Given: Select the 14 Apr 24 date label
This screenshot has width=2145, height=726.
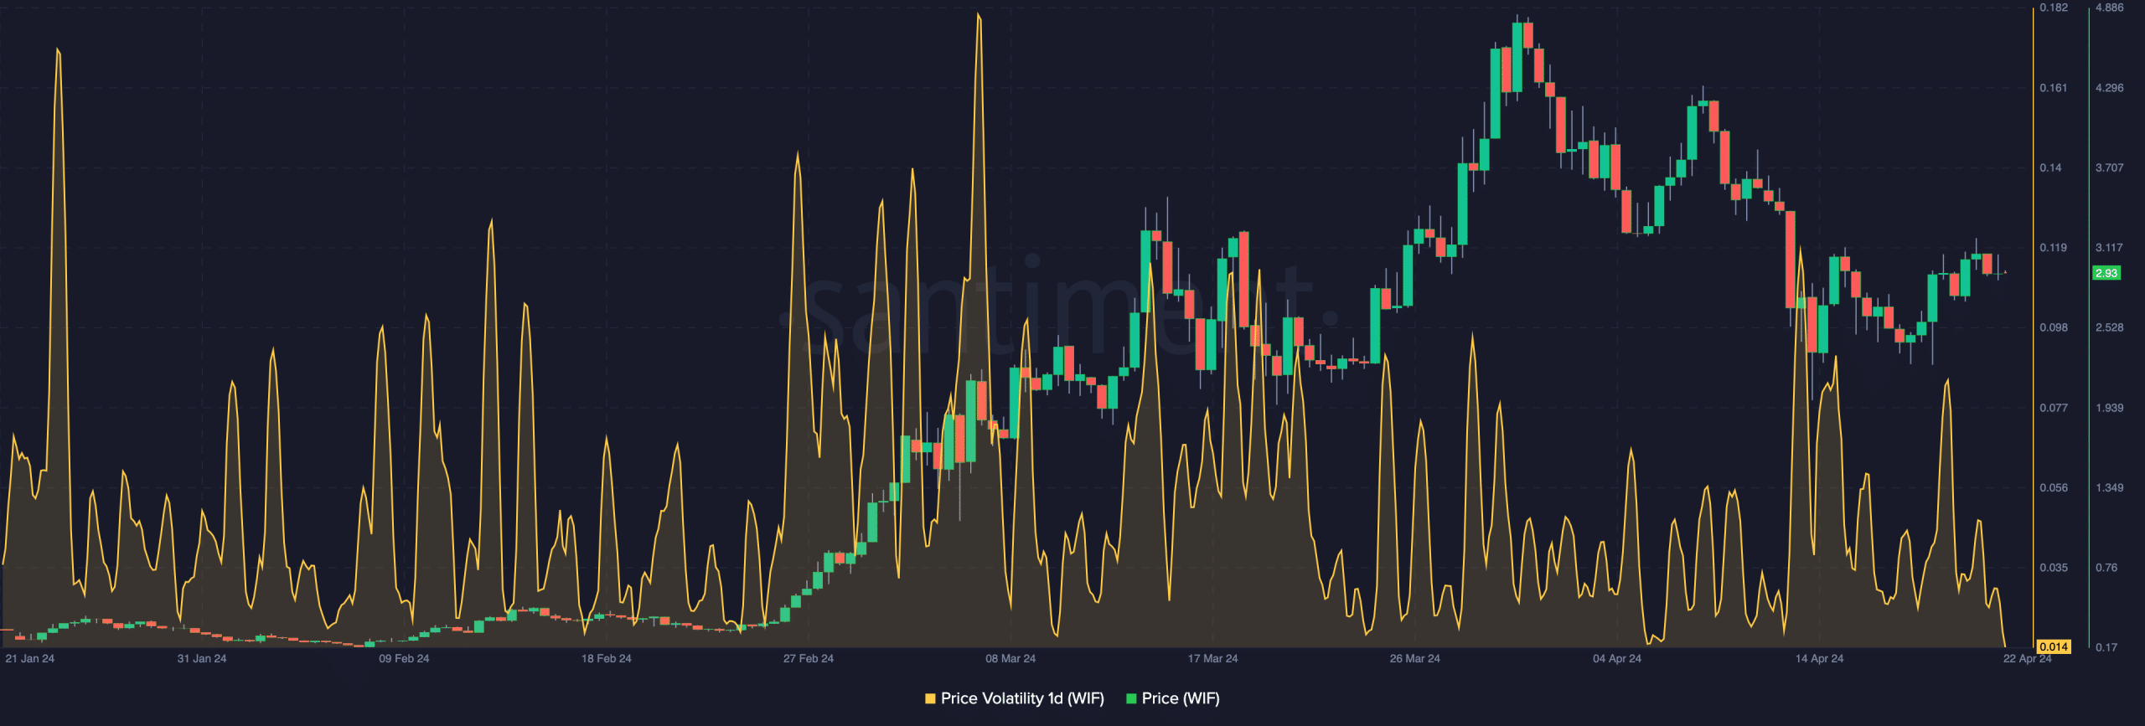Looking at the screenshot, I should pyautogui.click(x=1819, y=658).
